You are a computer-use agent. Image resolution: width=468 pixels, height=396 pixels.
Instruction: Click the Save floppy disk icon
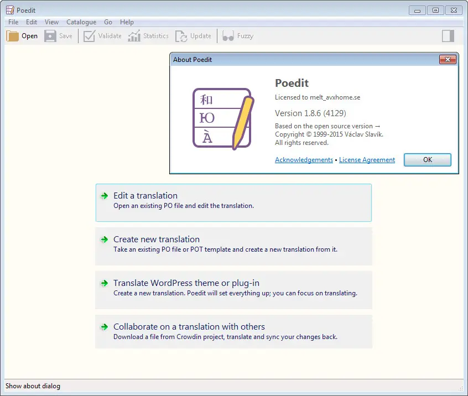point(50,36)
